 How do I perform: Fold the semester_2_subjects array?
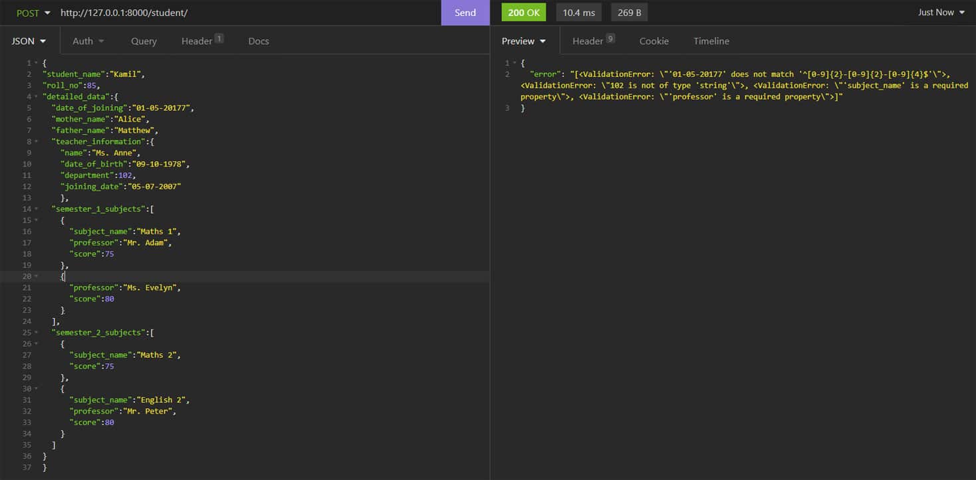[36, 333]
